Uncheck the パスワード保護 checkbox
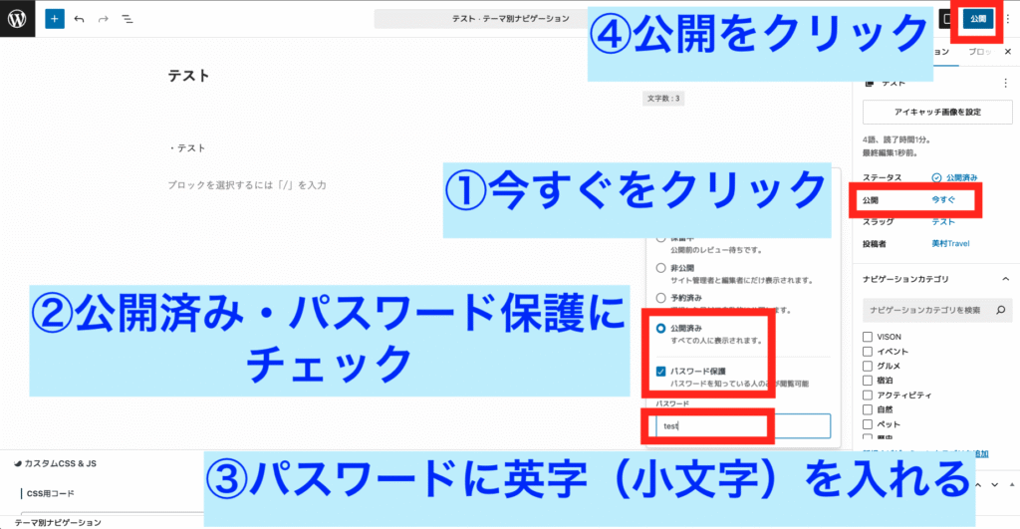 click(x=660, y=372)
